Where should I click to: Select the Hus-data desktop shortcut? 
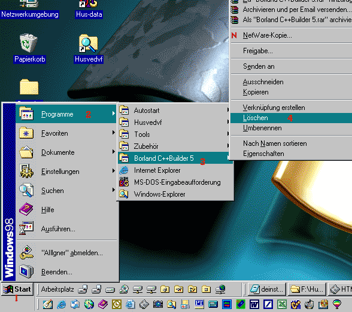click(x=89, y=9)
